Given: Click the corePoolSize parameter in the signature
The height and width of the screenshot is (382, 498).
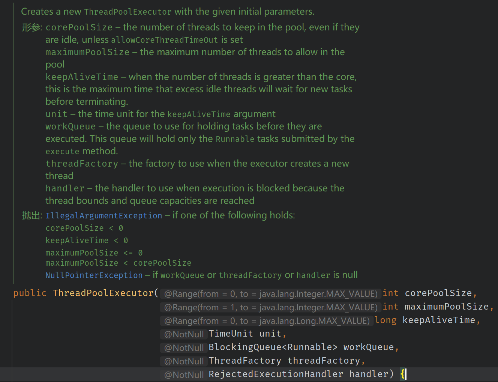Looking at the screenshot, I should [x=438, y=293].
